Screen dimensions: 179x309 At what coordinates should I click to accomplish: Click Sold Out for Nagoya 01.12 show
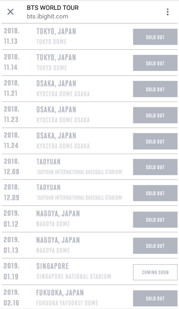(x=155, y=220)
